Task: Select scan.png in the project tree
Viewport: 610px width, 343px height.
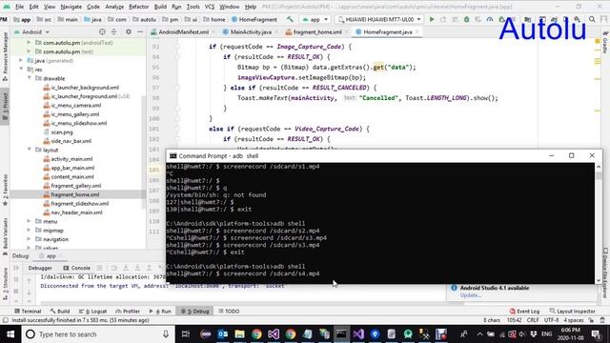Action: [62, 131]
